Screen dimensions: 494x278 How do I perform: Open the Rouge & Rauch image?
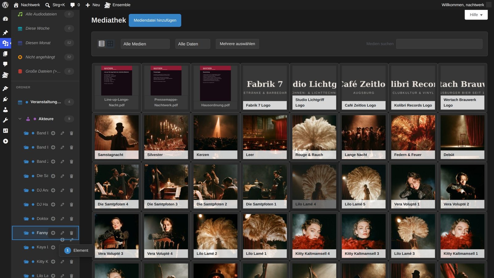[314, 137]
